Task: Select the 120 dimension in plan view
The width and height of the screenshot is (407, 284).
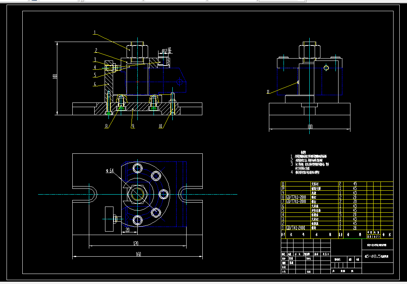Action: click(x=136, y=244)
